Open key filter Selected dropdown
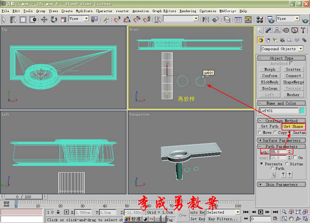This screenshot has height=223, width=310. (238, 212)
